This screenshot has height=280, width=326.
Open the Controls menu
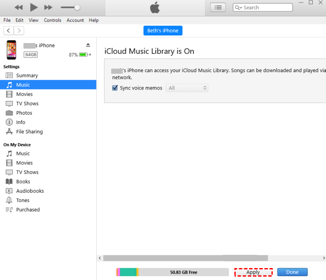tap(52, 20)
